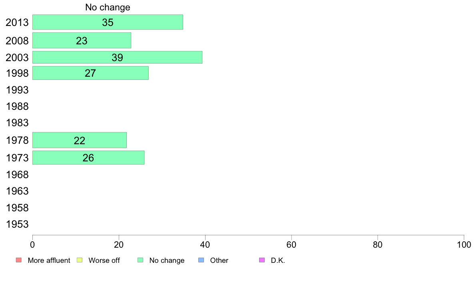Click the 100 tick on x-axis

point(464,244)
